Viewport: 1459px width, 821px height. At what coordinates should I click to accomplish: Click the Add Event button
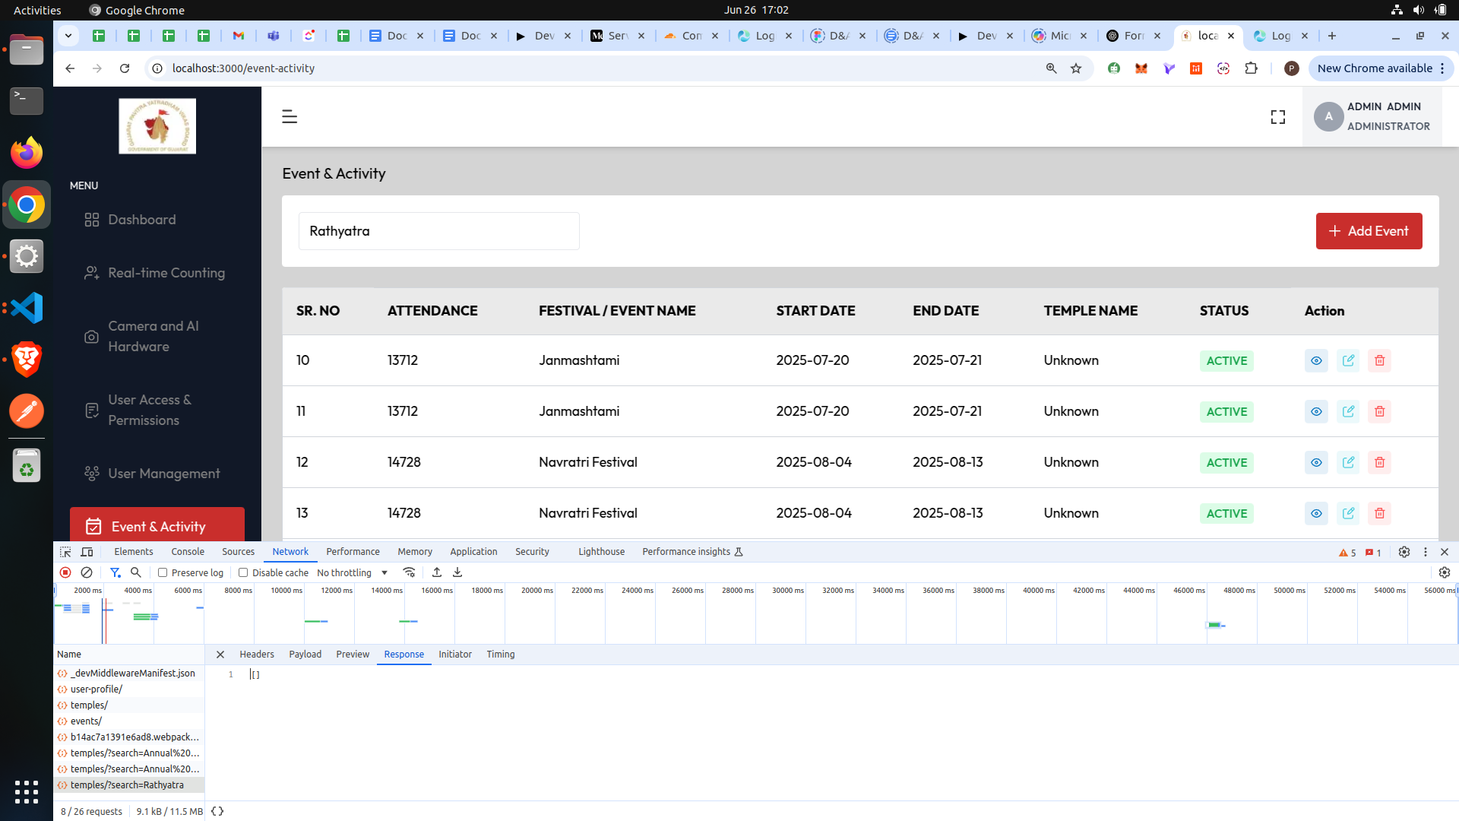(x=1369, y=231)
